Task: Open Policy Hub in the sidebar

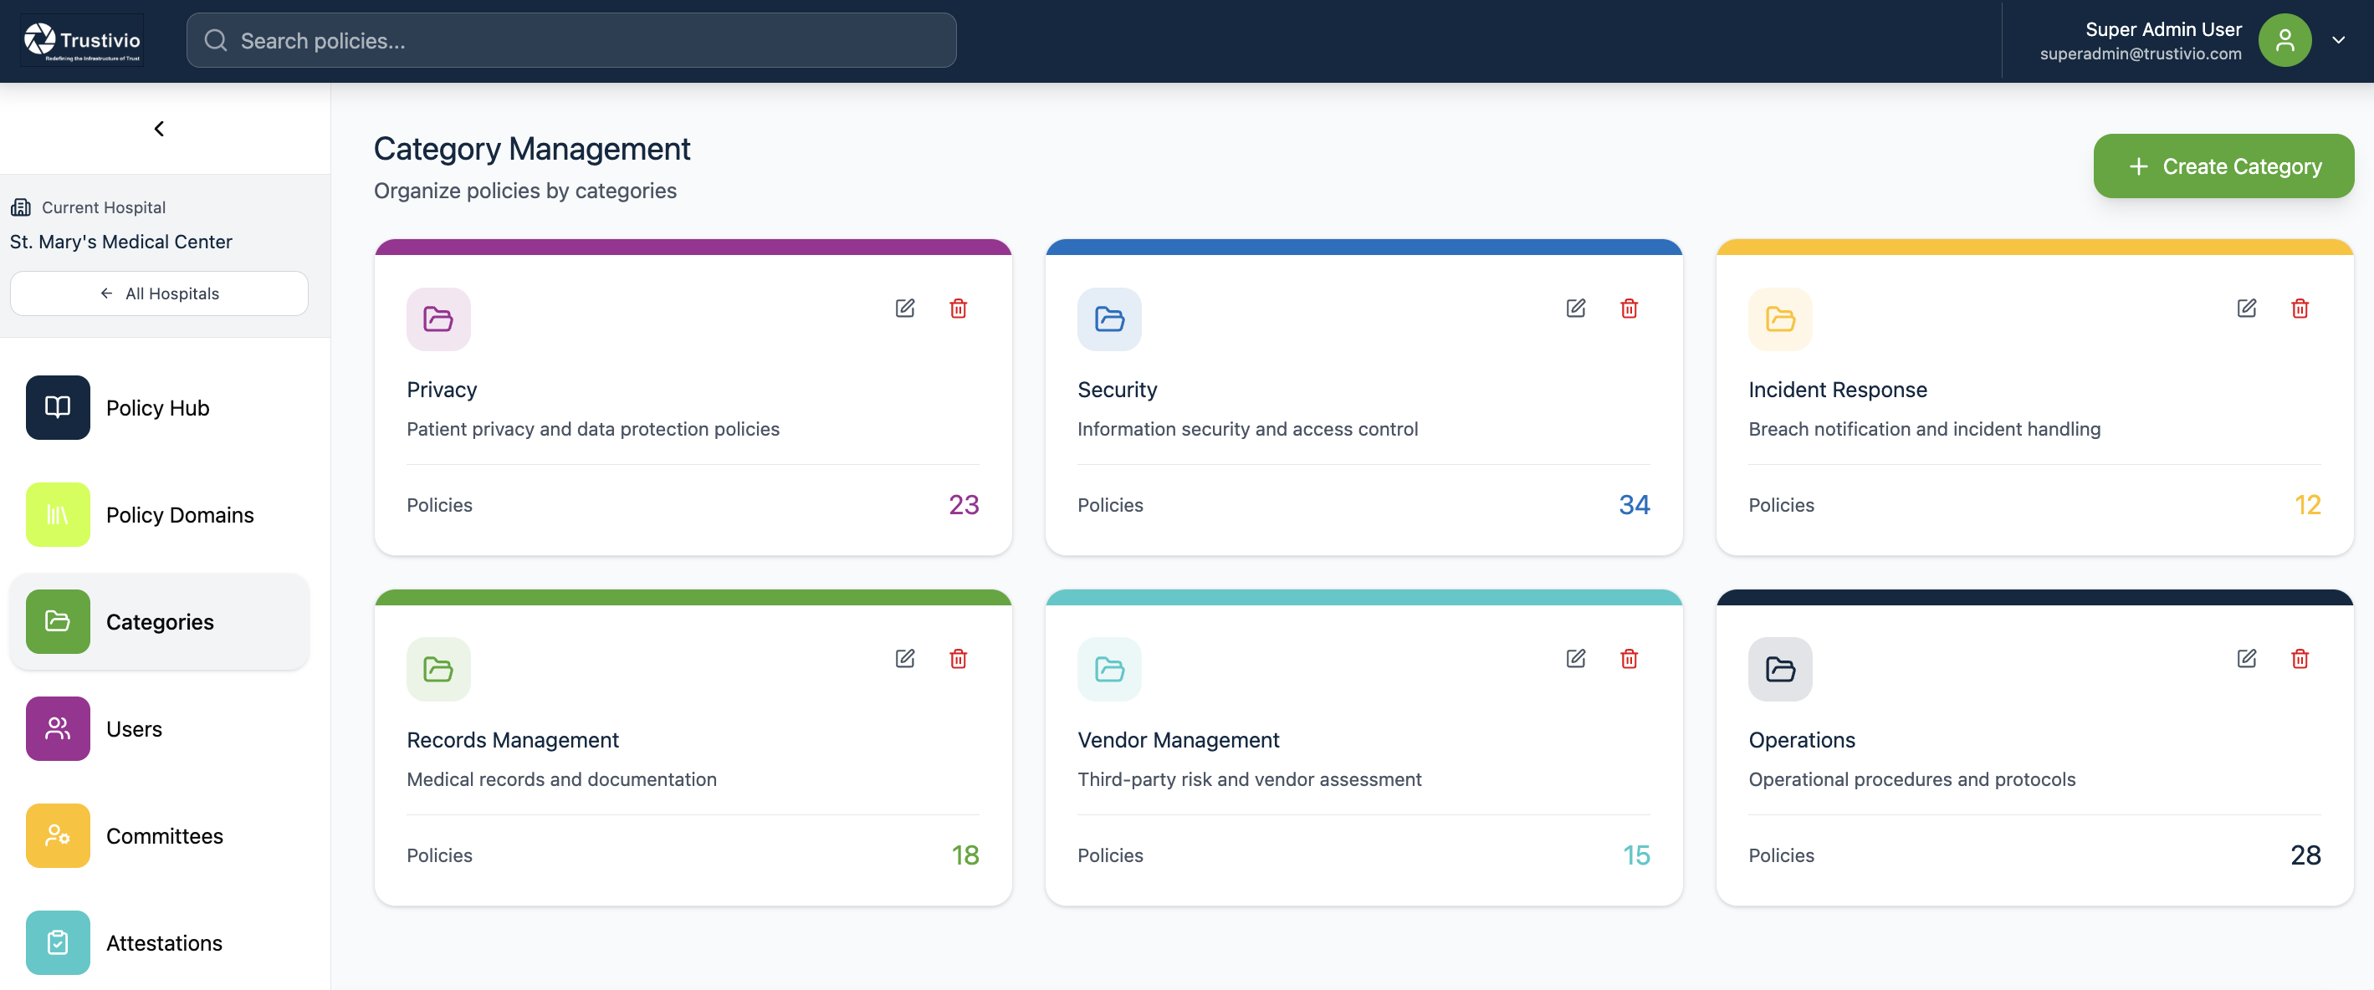Action: (157, 407)
